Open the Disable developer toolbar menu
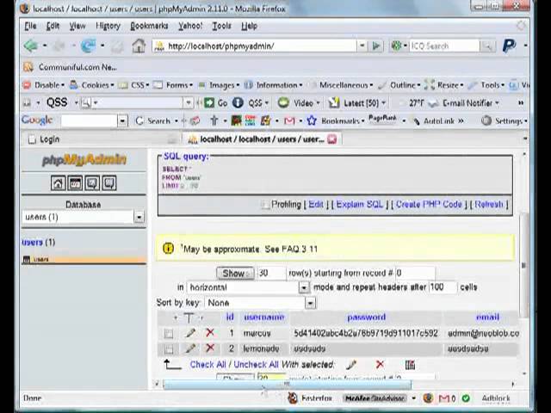The image size is (551, 413). tap(44, 85)
